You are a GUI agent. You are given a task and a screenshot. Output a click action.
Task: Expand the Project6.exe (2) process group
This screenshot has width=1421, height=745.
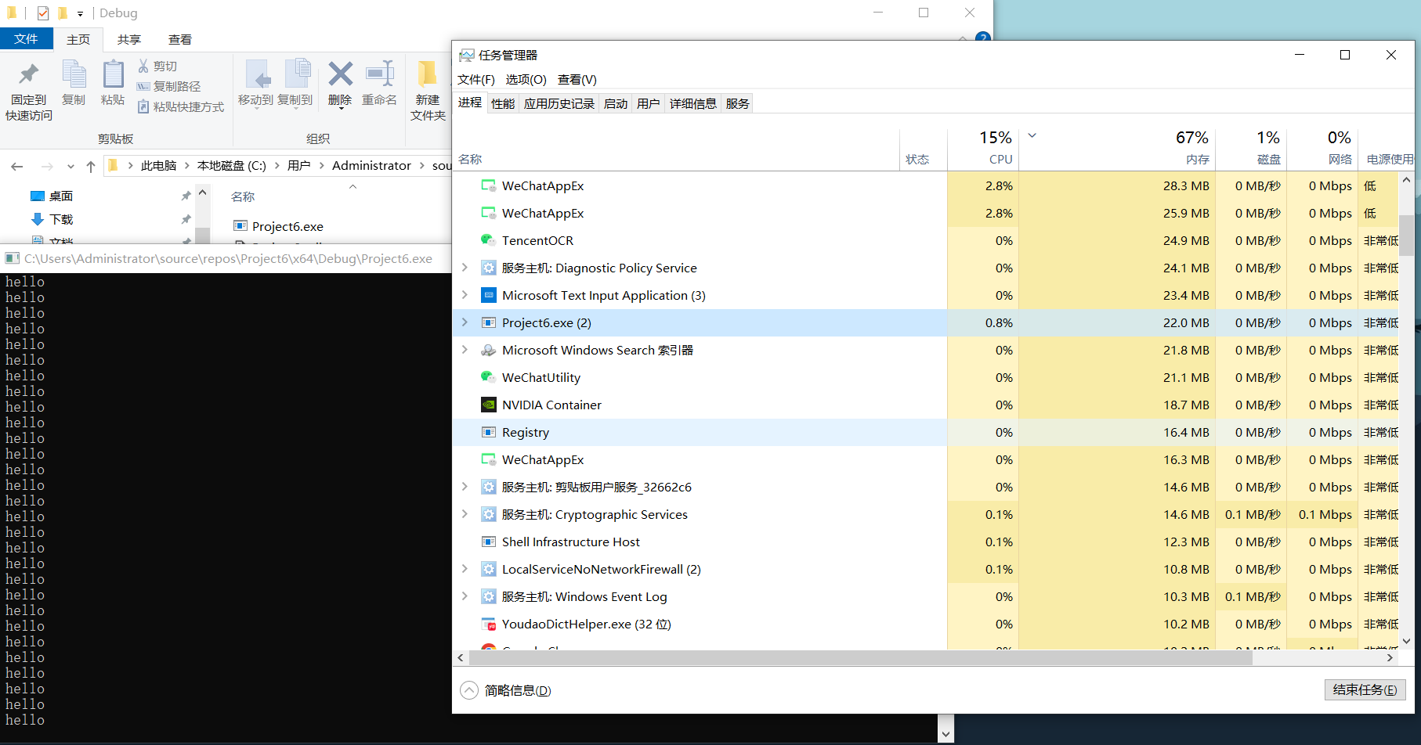[x=465, y=322]
